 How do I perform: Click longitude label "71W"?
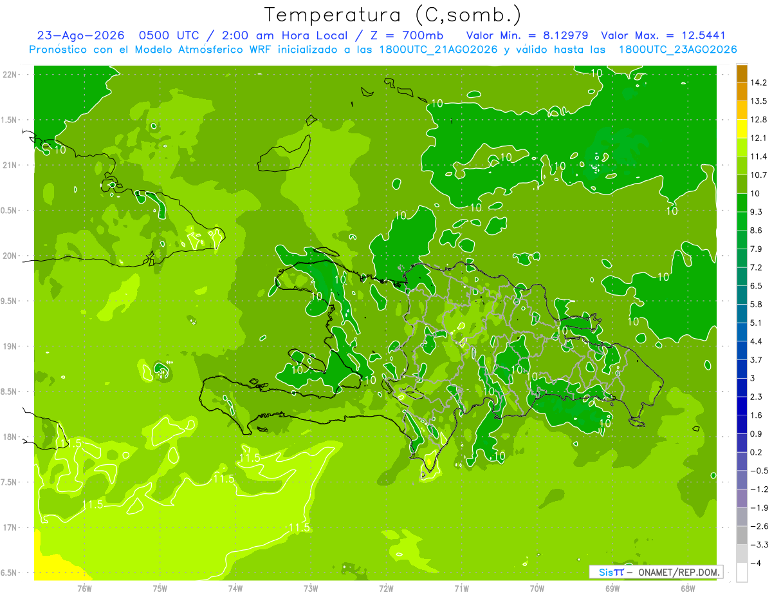click(461, 589)
